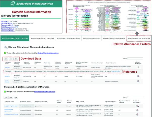Image resolution: width=152 pixels, height=117 pixels.
Task: Open the Microbe-Dietary Substance Interactions tab
Action: pyautogui.click(x=68, y=38)
